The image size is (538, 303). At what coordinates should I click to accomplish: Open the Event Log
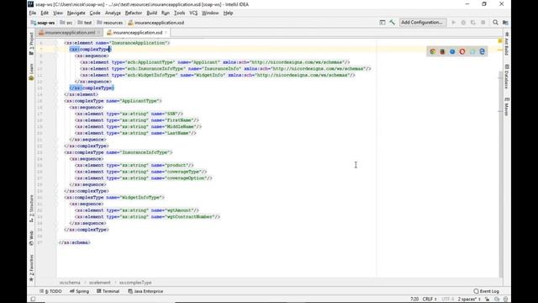coord(486,291)
